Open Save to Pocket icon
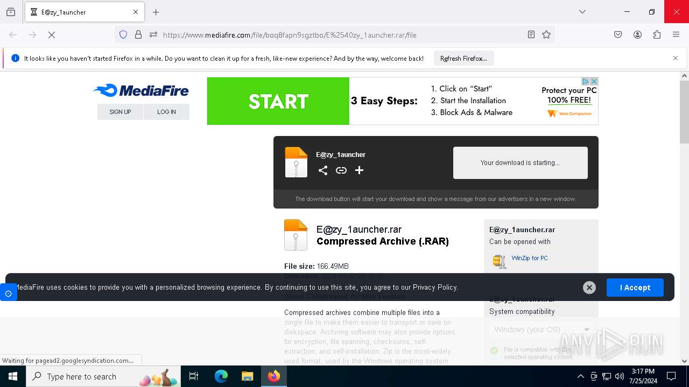Image resolution: width=689 pixels, height=387 pixels. (x=618, y=35)
